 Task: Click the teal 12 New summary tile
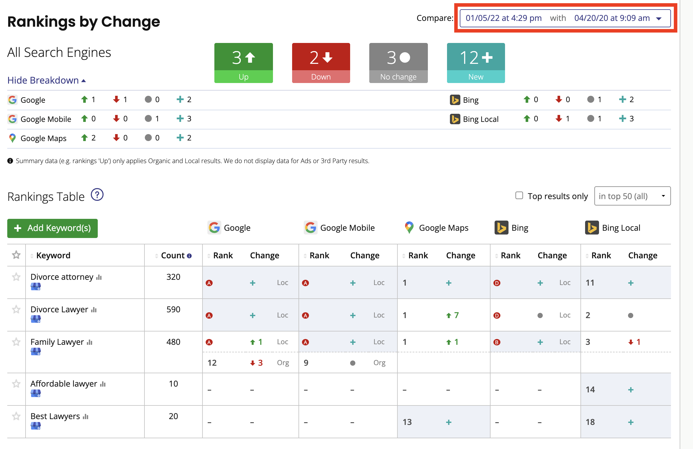pyautogui.click(x=475, y=63)
